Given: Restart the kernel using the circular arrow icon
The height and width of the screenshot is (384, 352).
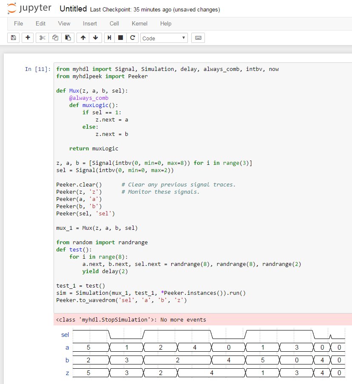Looking at the screenshot, I should coord(132,38).
